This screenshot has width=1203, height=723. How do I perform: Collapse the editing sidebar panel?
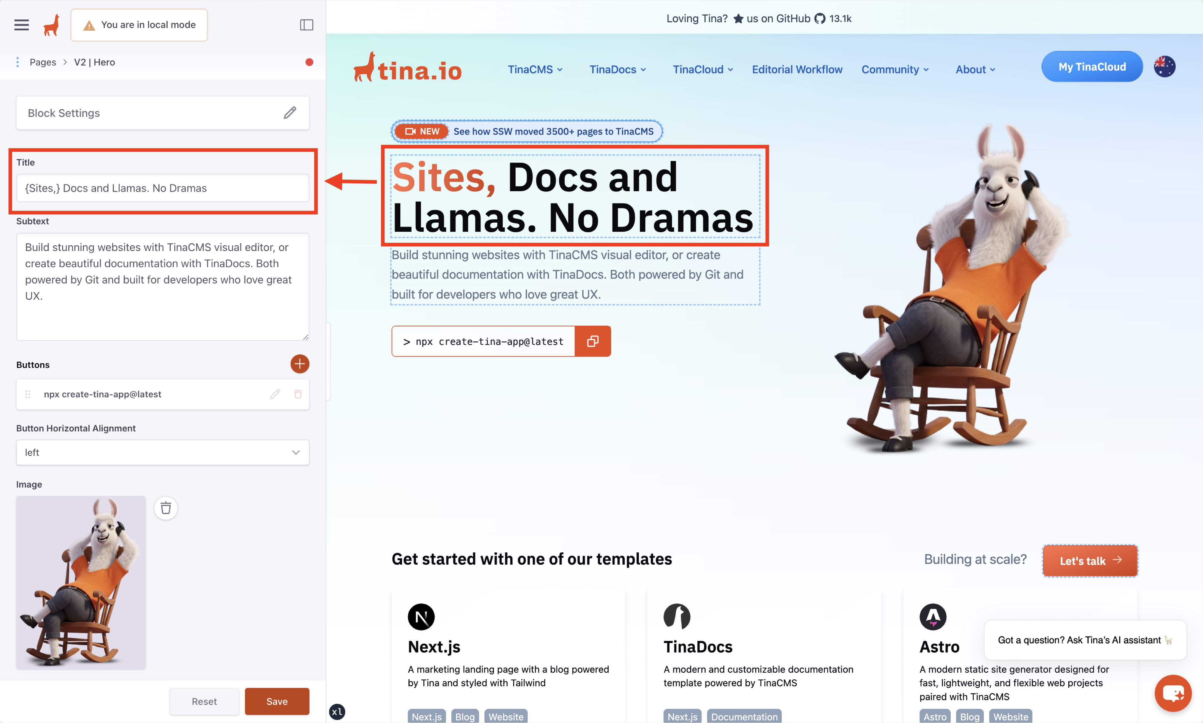click(307, 24)
